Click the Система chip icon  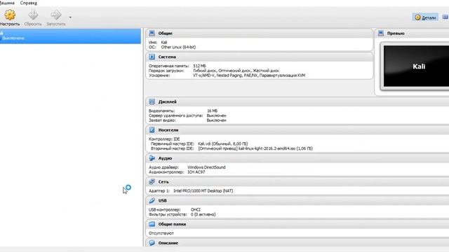pos(152,57)
